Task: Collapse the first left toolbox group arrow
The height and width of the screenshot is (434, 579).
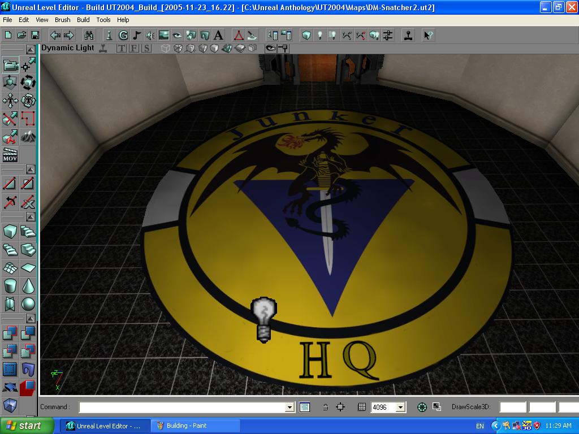Action: coord(31,50)
